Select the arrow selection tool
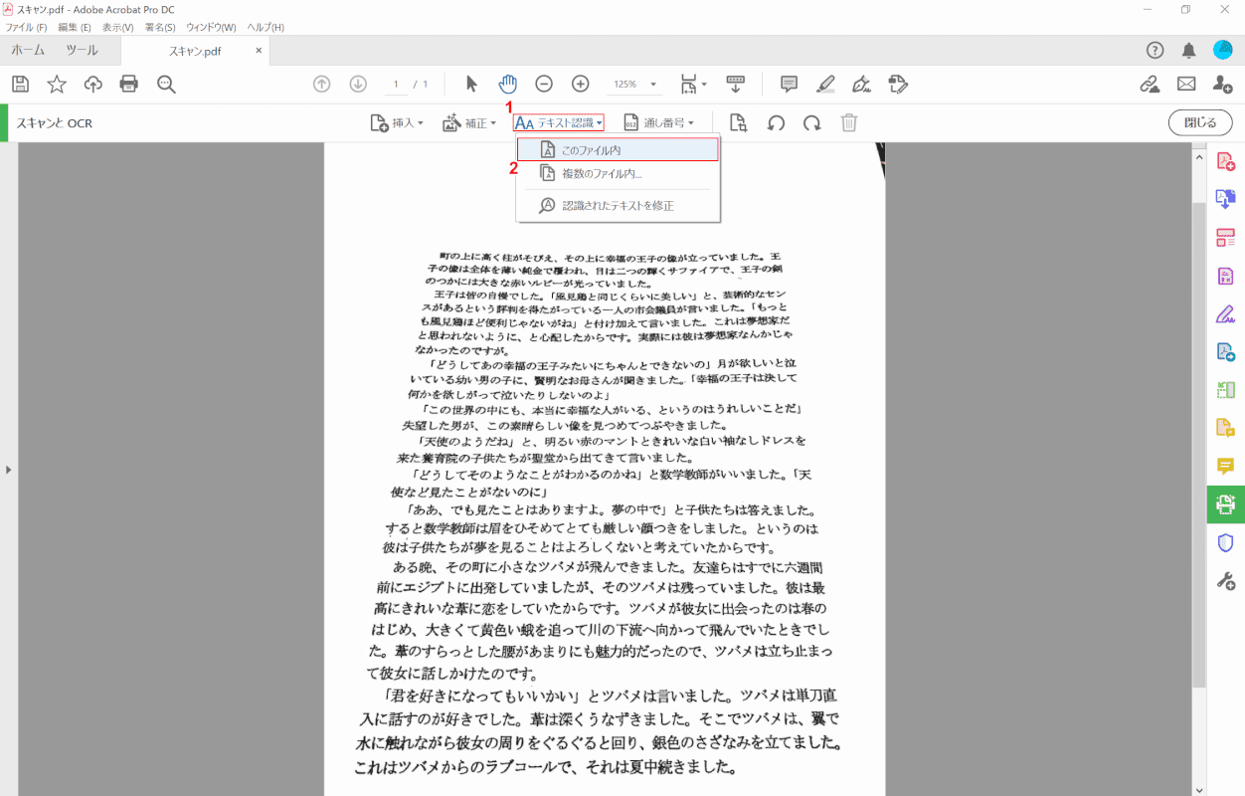 click(471, 85)
